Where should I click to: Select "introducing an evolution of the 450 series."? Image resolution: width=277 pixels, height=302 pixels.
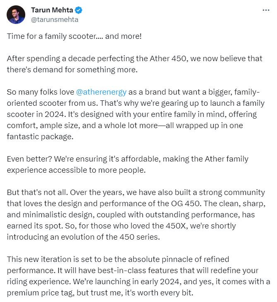point(83,237)
